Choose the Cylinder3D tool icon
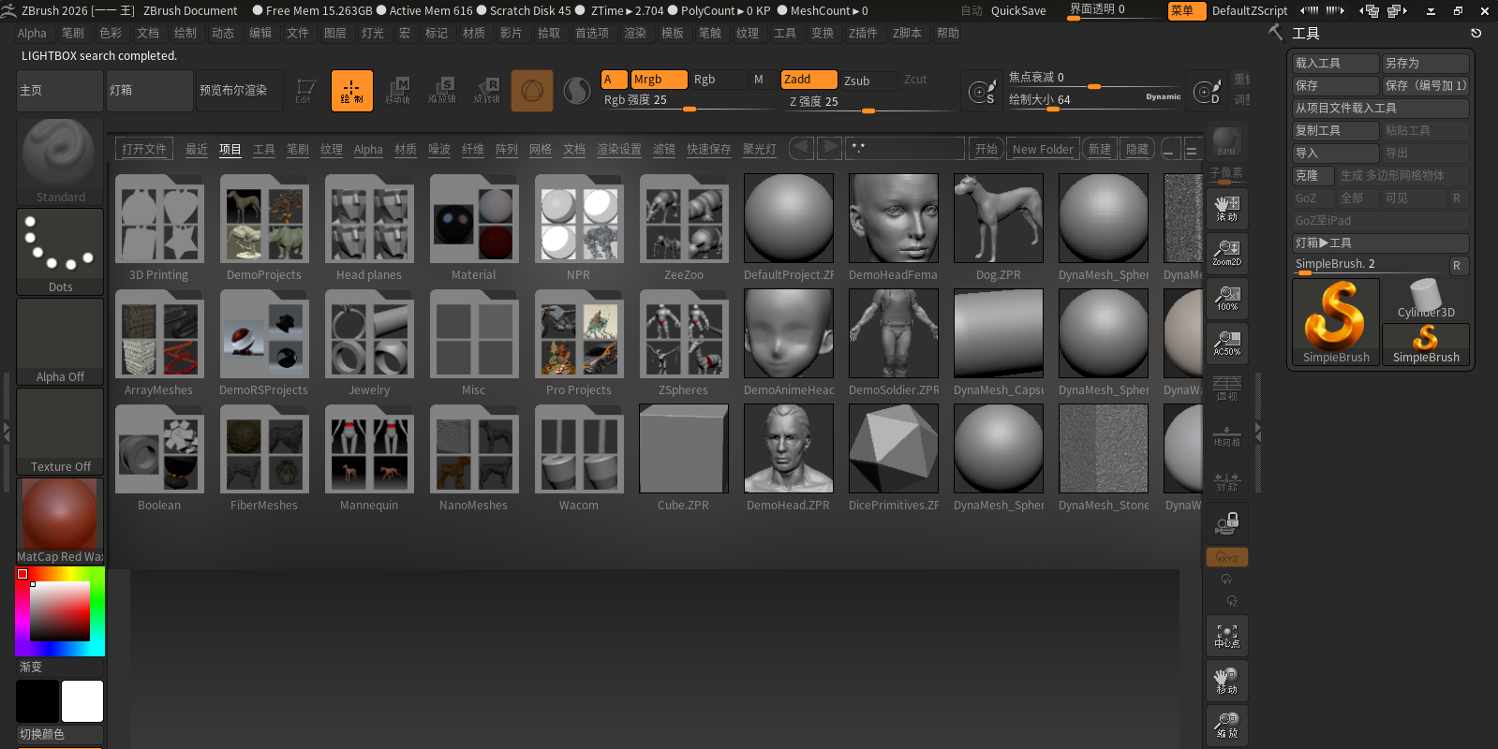This screenshot has height=749, width=1498. coord(1425,300)
